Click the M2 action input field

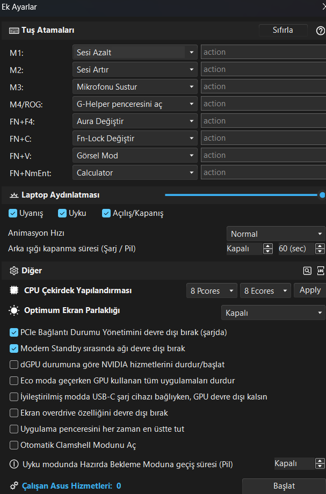pyautogui.click(x=263, y=69)
